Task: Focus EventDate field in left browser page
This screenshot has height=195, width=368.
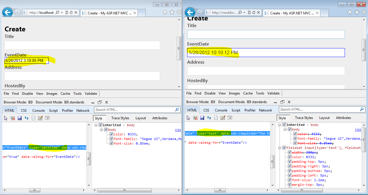Action: click(x=27, y=61)
